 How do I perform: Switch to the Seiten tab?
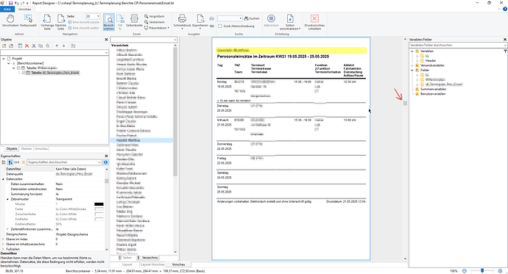tap(125, 258)
